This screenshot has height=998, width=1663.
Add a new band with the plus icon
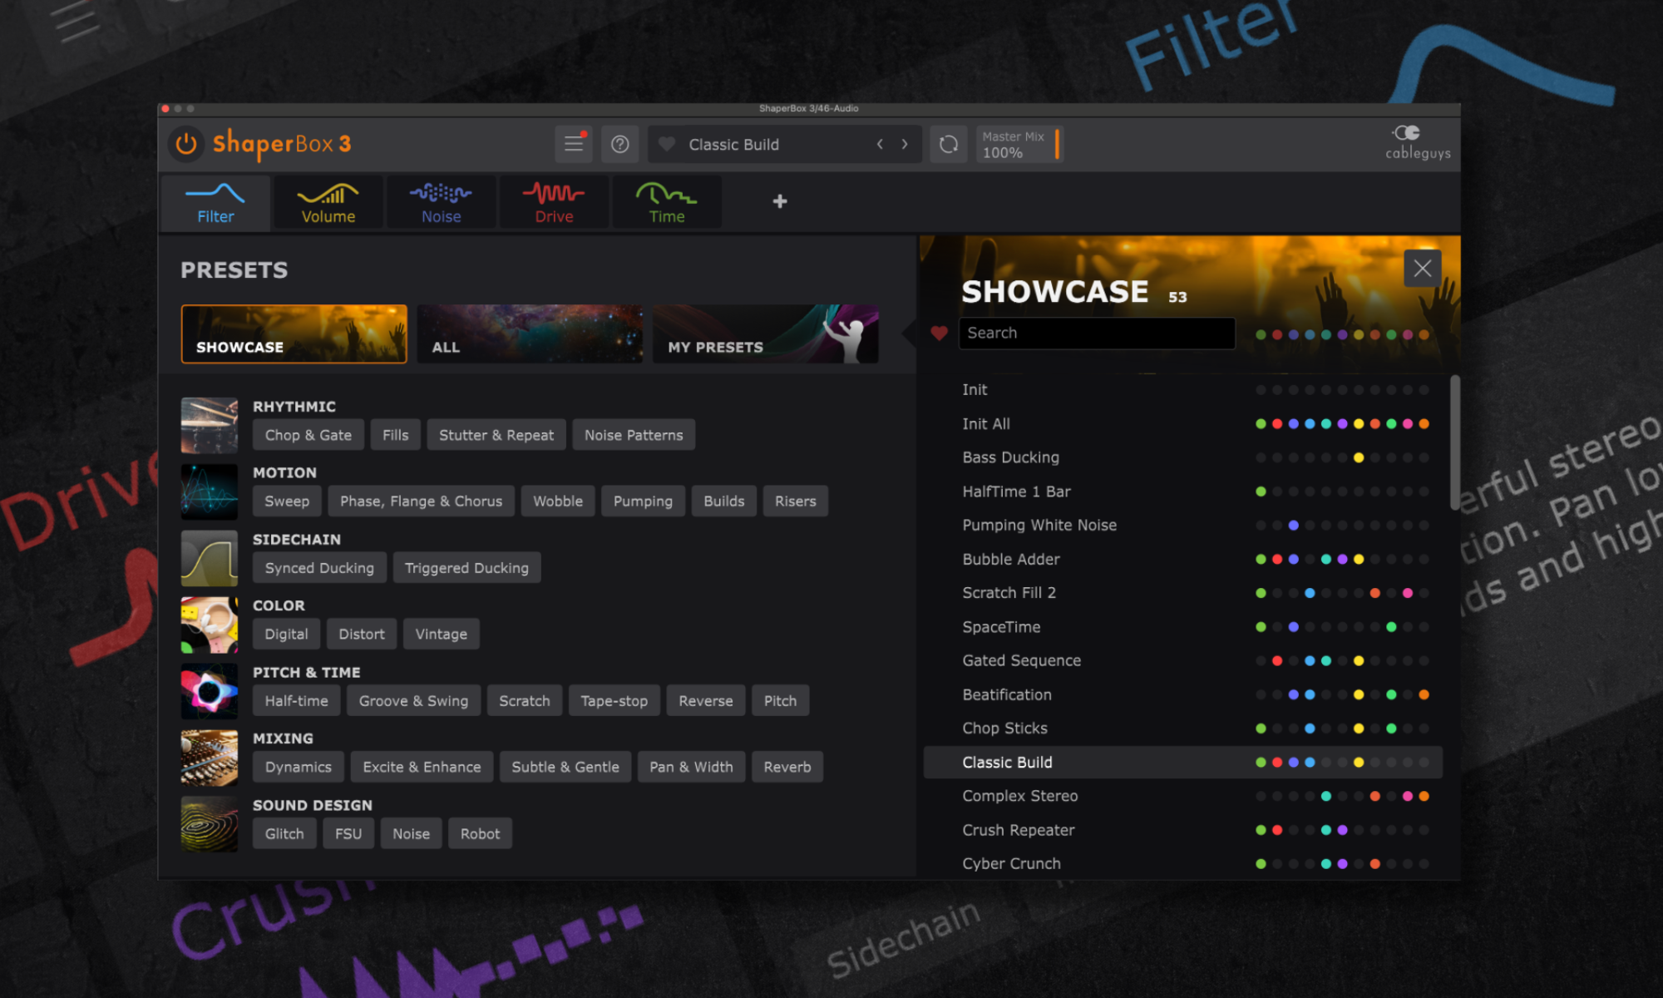779,201
